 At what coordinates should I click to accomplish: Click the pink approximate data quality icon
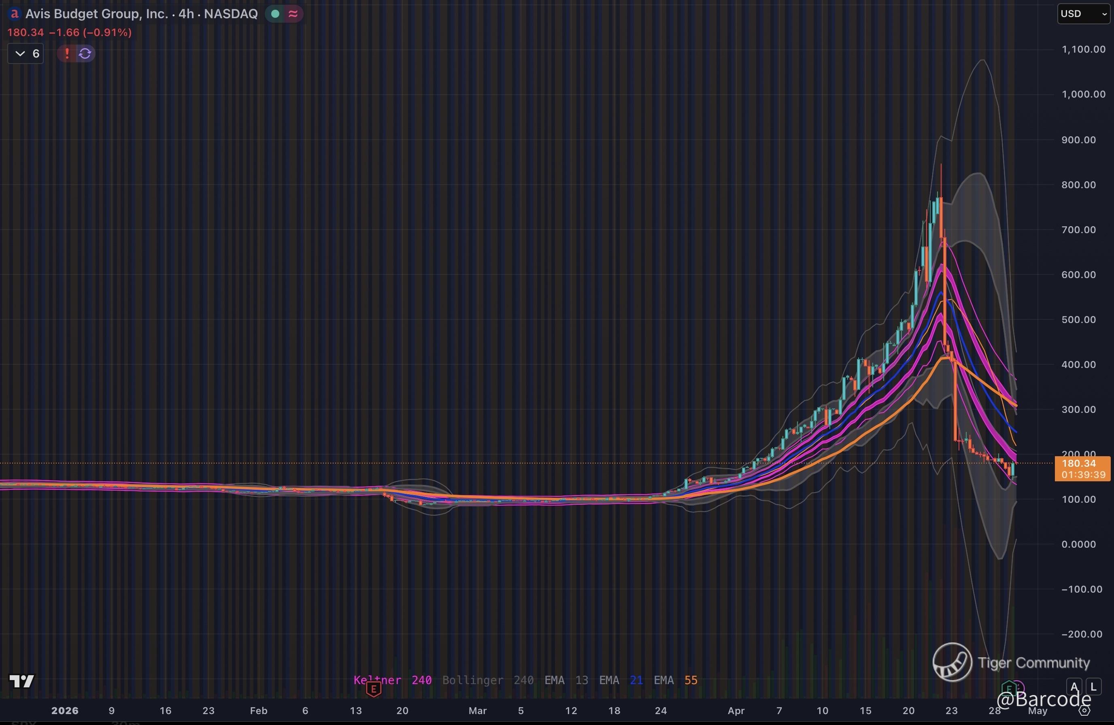click(x=293, y=14)
